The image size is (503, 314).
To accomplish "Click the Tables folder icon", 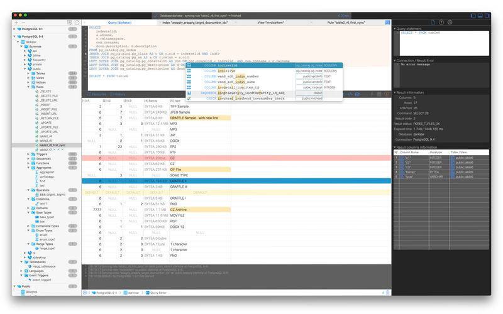I will click(x=33, y=73).
